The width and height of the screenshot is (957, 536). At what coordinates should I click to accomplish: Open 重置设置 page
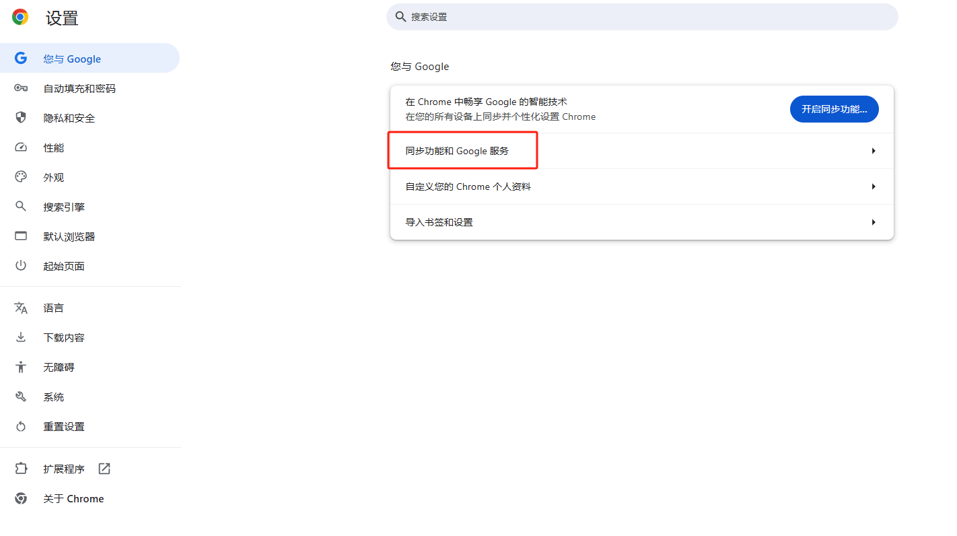[90, 426]
